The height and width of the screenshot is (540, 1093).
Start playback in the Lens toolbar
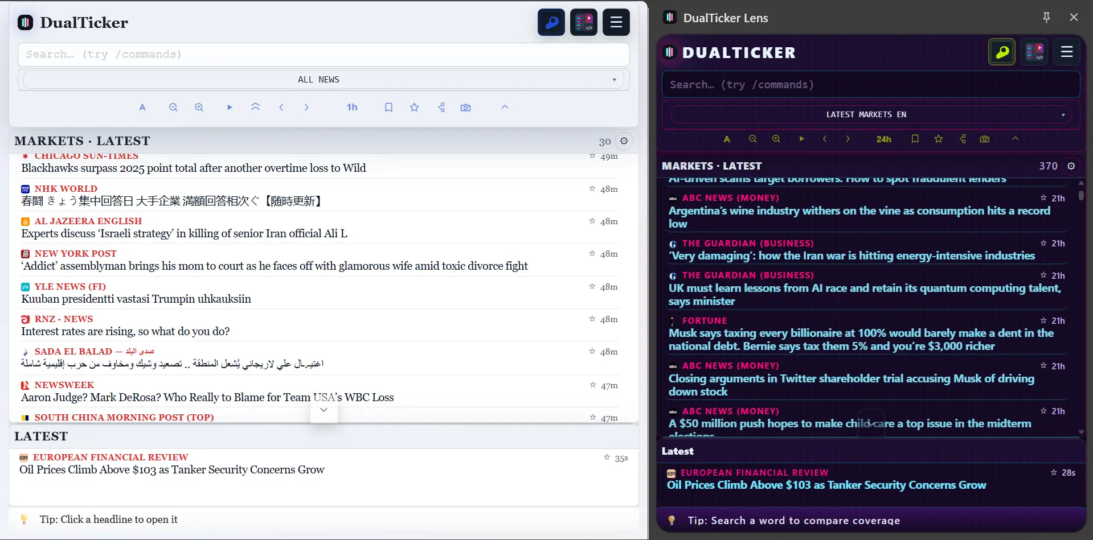801,139
